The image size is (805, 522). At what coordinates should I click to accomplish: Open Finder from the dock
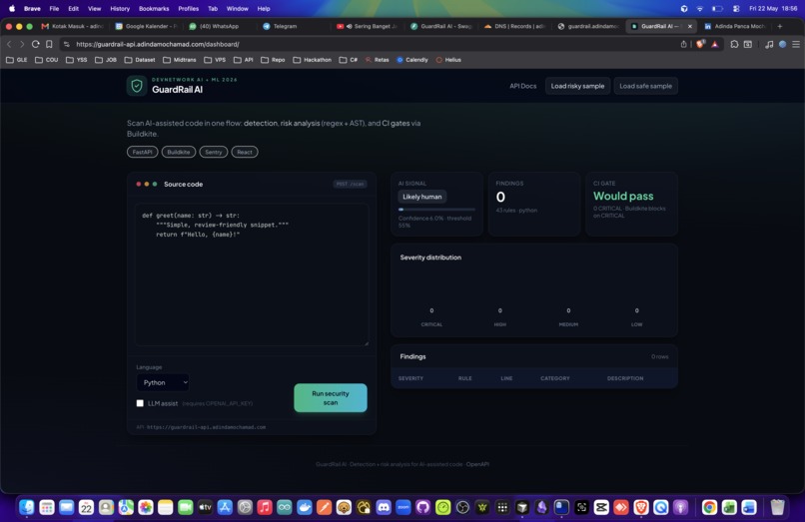[27, 508]
